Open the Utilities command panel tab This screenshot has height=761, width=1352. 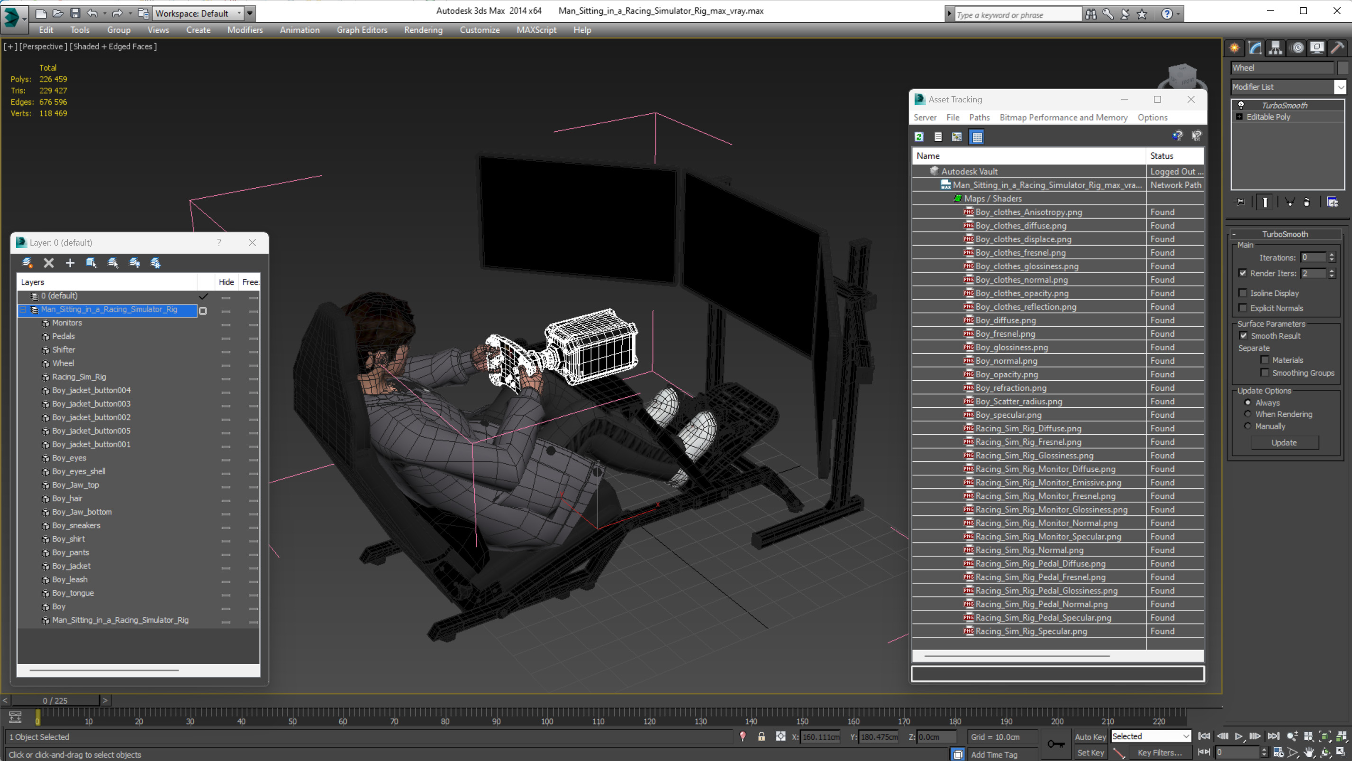[1337, 48]
